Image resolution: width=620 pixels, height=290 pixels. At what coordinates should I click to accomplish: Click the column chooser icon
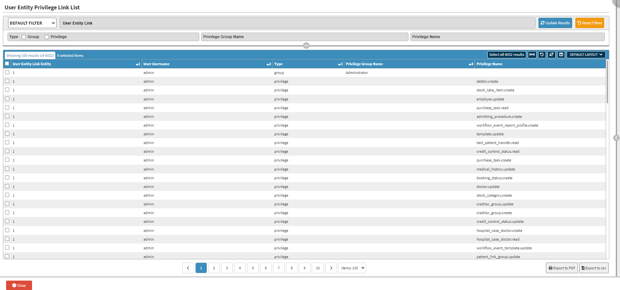(x=561, y=55)
